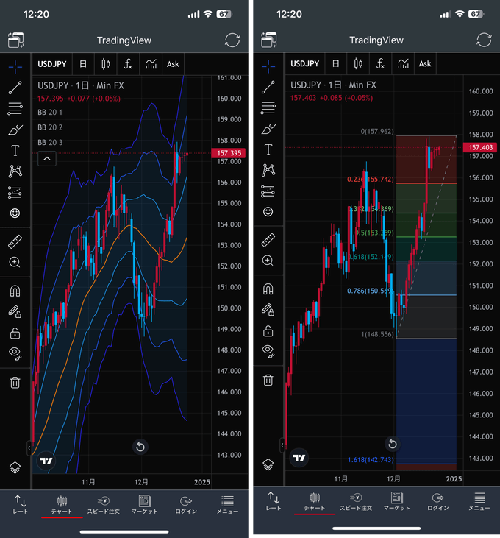Select brush drawing tool in right chart

coord(268,129)
